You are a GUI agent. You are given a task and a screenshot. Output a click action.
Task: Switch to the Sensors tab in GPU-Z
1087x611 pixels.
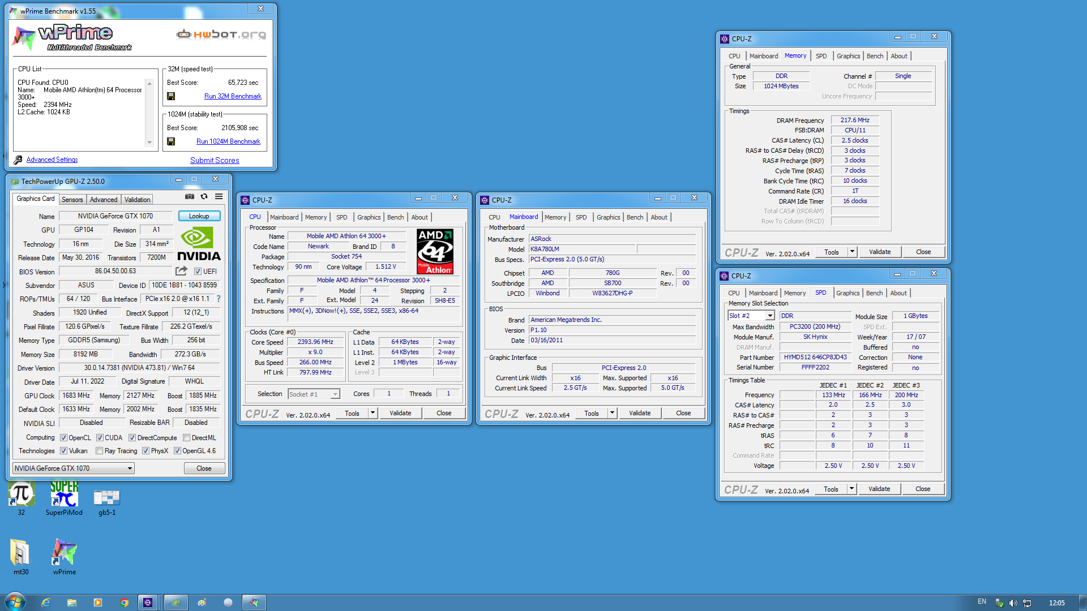pyautogui.click(x=72, y=200)
